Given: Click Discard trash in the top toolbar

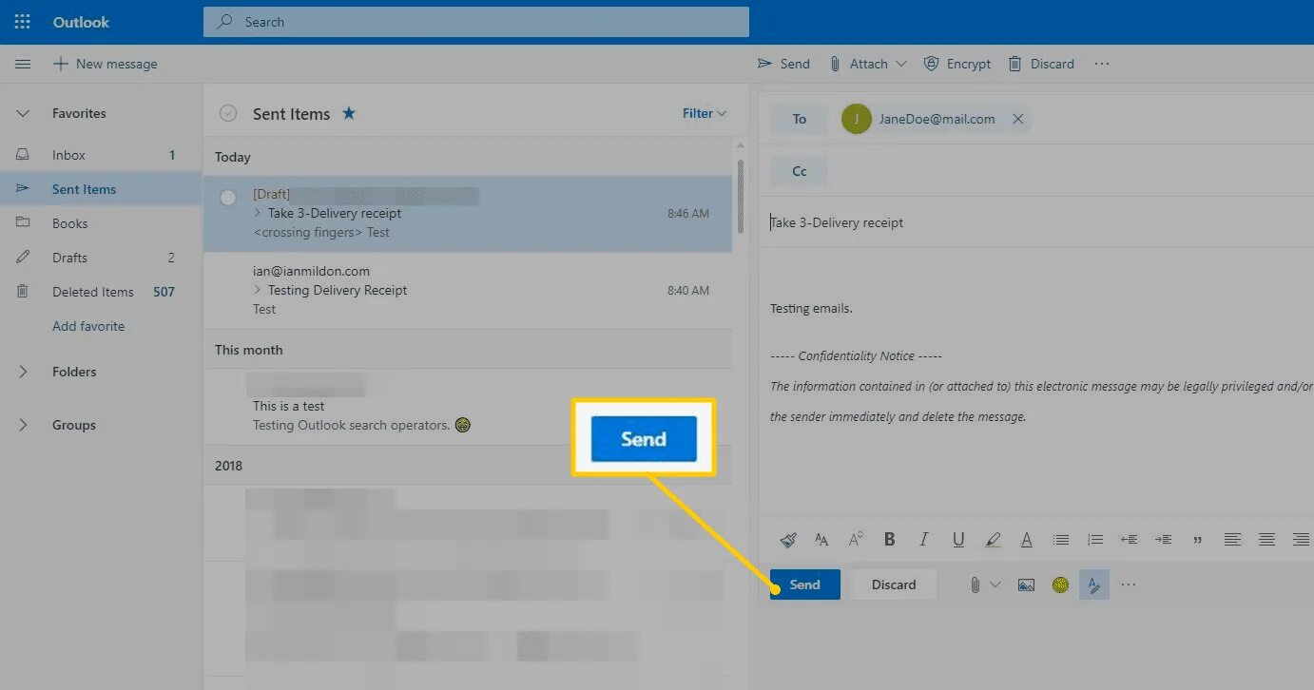Looking at the screenshot, I should pos(1041,64).
